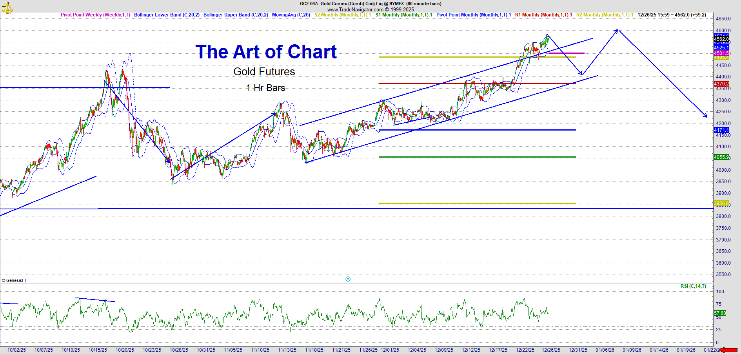
Task: Click the Pivot Point Monthly legend label
Action: pyautogui.click(x=474, y=15)
